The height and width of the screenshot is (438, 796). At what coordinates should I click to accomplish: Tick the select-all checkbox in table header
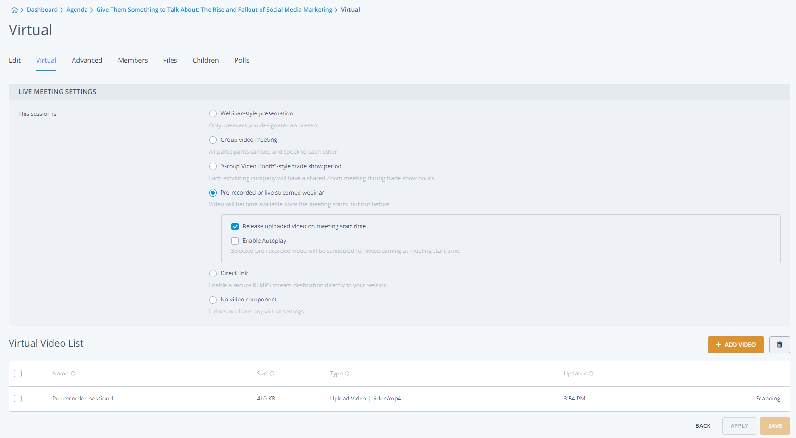click(18, 374)
